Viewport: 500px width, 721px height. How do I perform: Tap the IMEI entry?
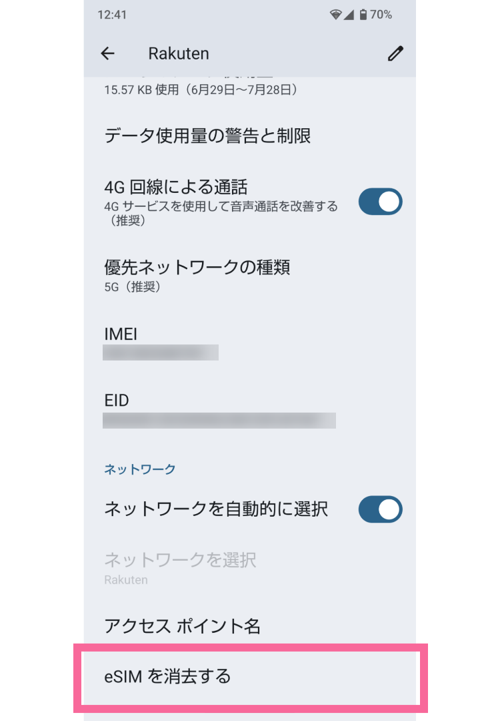(160, 342)
